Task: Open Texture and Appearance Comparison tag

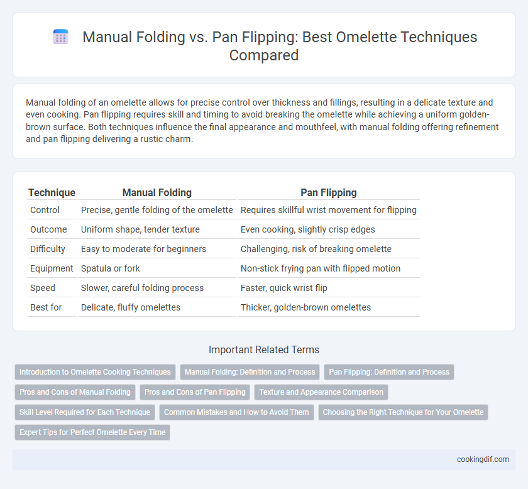Action: click(321, 392)
